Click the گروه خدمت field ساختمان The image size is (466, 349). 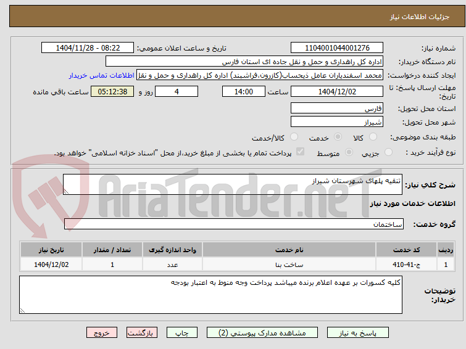coord(234,224)
